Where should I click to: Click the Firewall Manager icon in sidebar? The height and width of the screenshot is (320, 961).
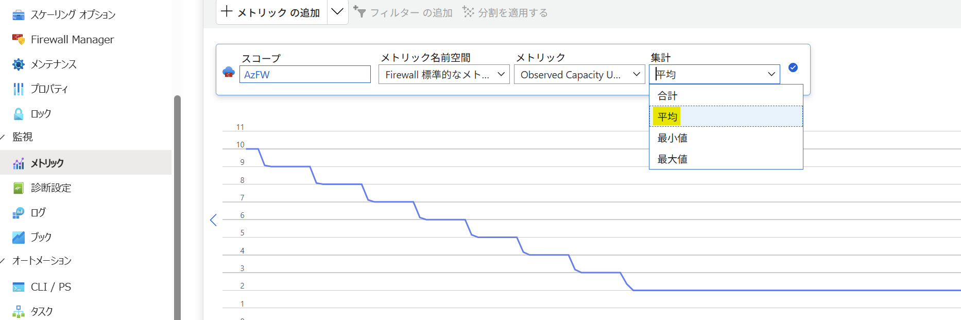19,39
